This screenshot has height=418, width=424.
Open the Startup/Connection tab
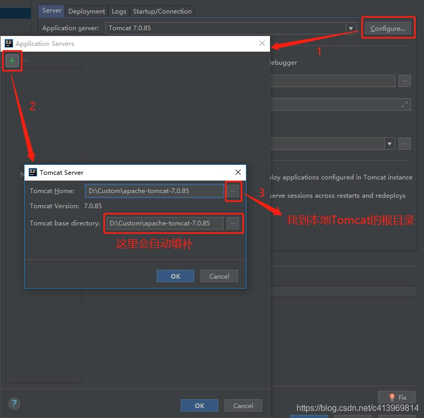click(x=162, y=11)
